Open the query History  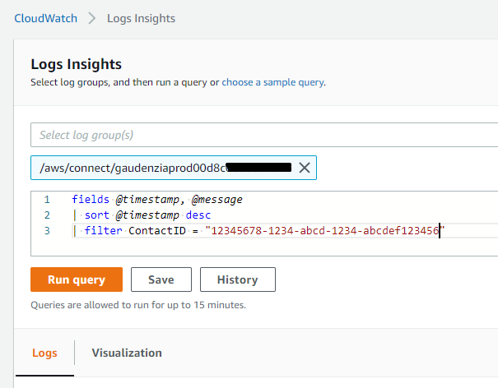pos(238,279)
